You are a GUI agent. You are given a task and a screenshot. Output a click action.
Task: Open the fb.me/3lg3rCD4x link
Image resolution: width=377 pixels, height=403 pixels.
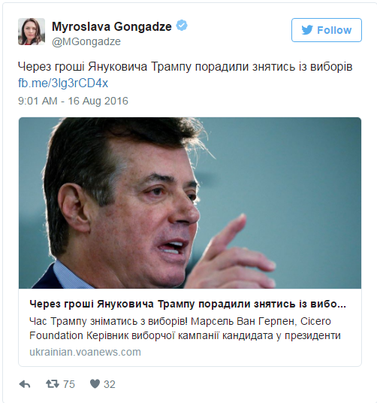click(63, 83)
